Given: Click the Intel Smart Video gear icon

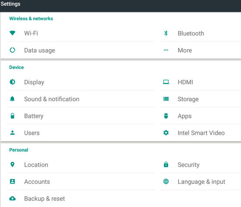Looking at the screenshot, I should [x=166, y=133].
